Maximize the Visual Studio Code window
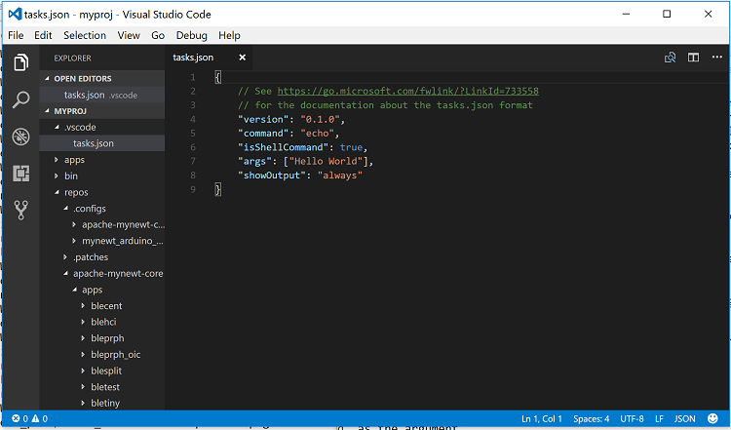 coord(667,14)
